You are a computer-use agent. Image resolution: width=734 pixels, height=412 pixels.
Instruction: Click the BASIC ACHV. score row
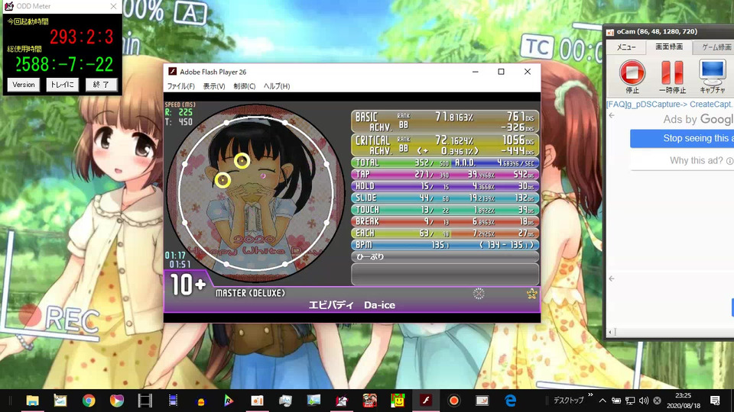(445, 121)
